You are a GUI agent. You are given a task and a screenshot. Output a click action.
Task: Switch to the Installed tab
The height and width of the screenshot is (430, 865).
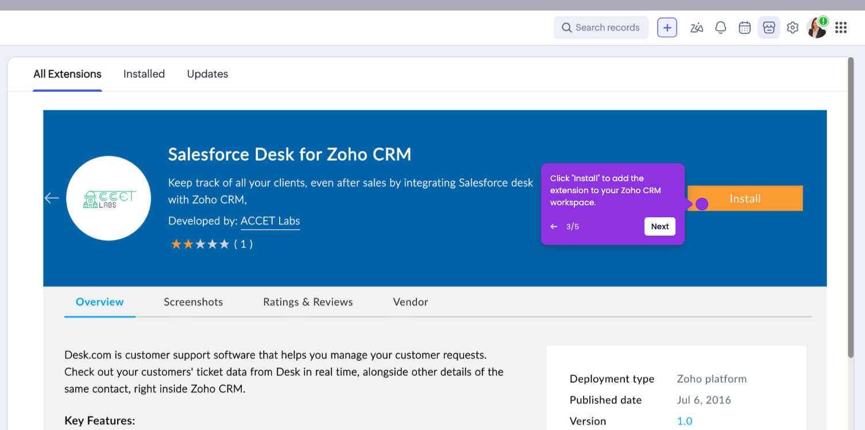pyautogui.click(x=144, y=74)
